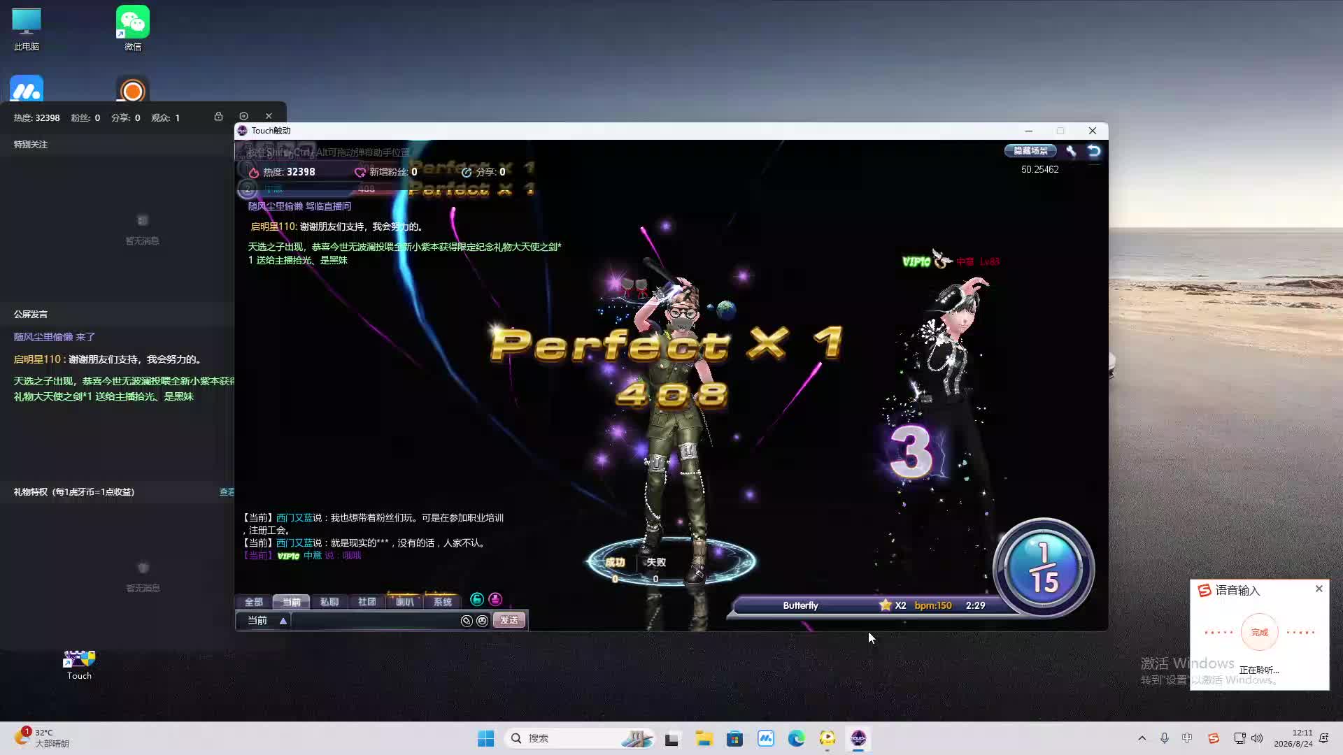
Task: Open the 此电脑 desktop icon
Action: [27, 29]
